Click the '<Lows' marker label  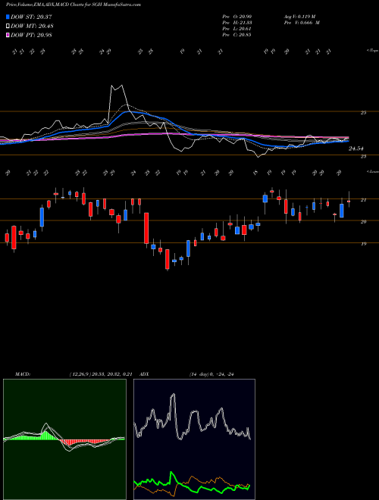tap(372, 171)
